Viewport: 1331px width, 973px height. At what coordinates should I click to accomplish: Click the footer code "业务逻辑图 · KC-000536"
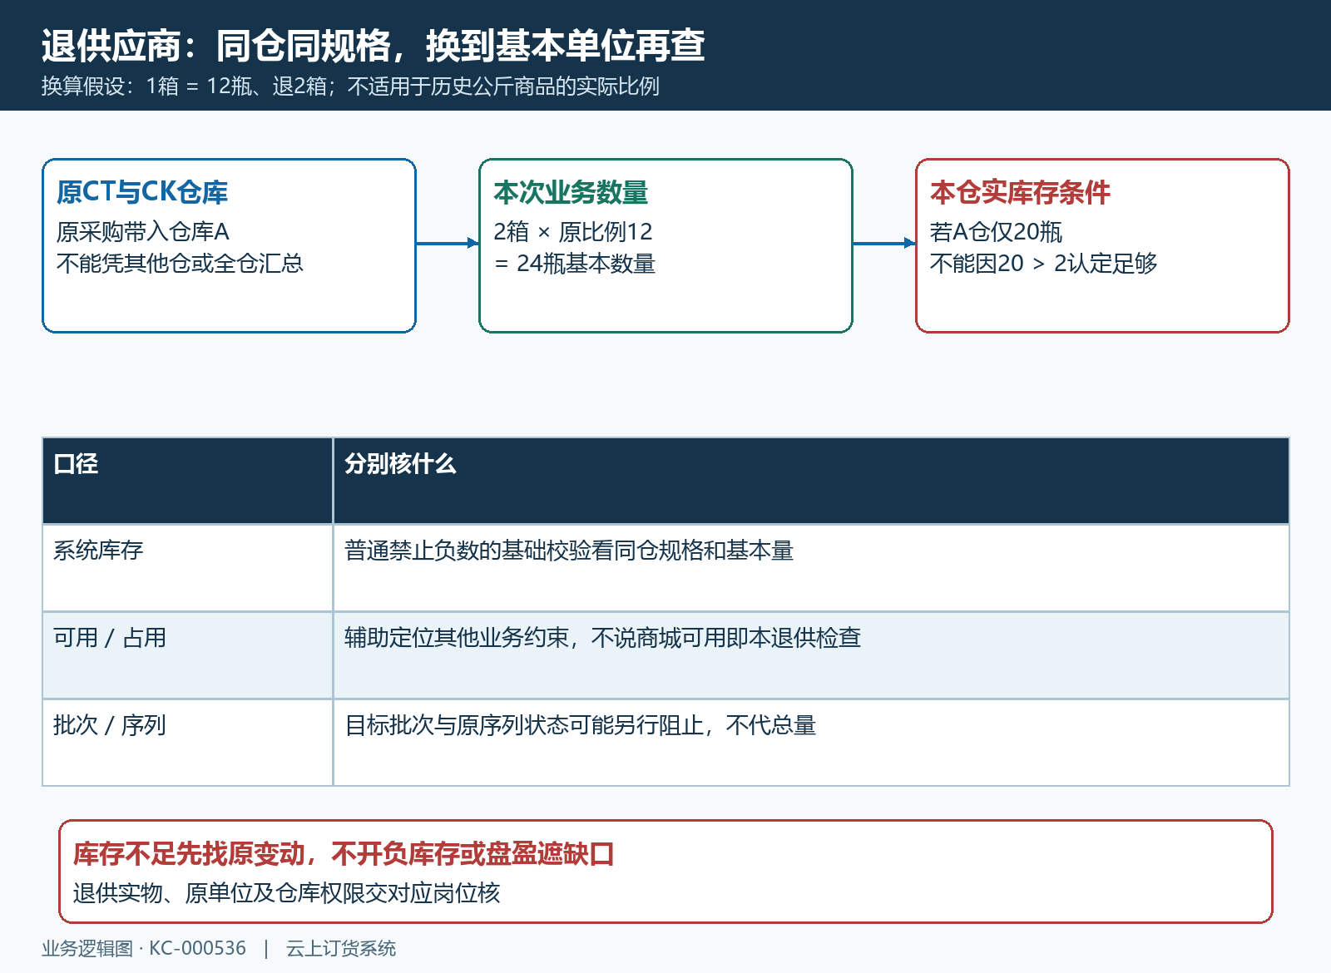pyautogui.click(x=144, y=948)
